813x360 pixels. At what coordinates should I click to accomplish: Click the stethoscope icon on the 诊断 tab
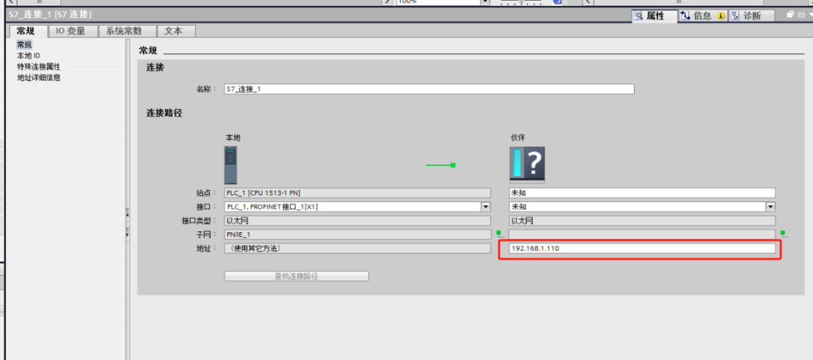[x=735, y=16]
